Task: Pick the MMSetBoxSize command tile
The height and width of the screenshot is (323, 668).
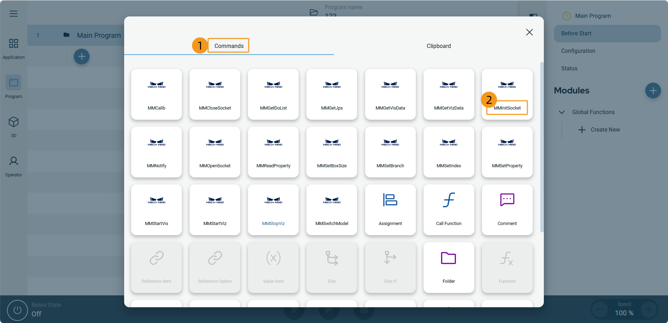Action: click(332, 152)
